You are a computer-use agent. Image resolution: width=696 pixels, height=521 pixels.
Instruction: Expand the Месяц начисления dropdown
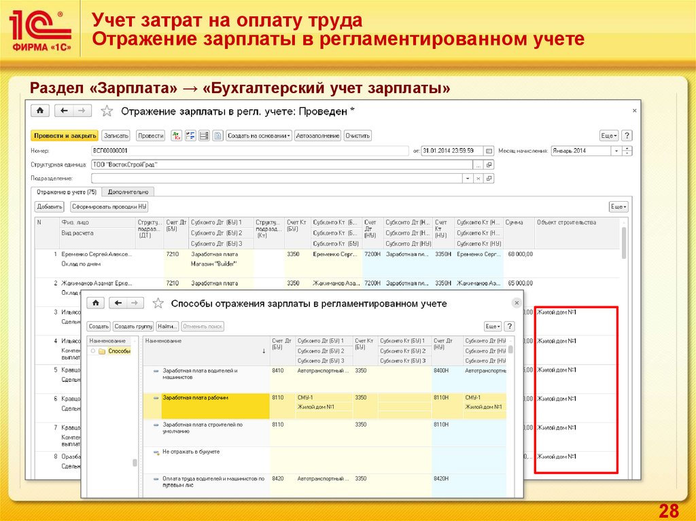(616, 151)
